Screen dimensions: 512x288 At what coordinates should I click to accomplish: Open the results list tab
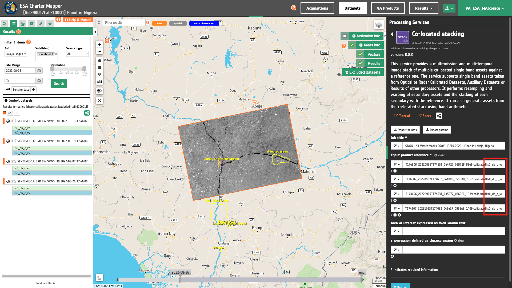pos(13,24)
